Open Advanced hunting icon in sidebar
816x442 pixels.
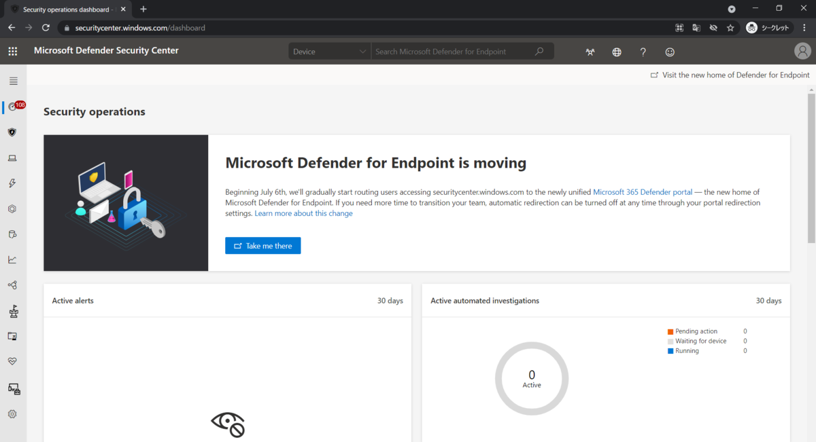[12, 234]
